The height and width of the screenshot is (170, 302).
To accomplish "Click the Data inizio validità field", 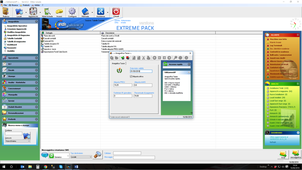I will pos(141,71).
